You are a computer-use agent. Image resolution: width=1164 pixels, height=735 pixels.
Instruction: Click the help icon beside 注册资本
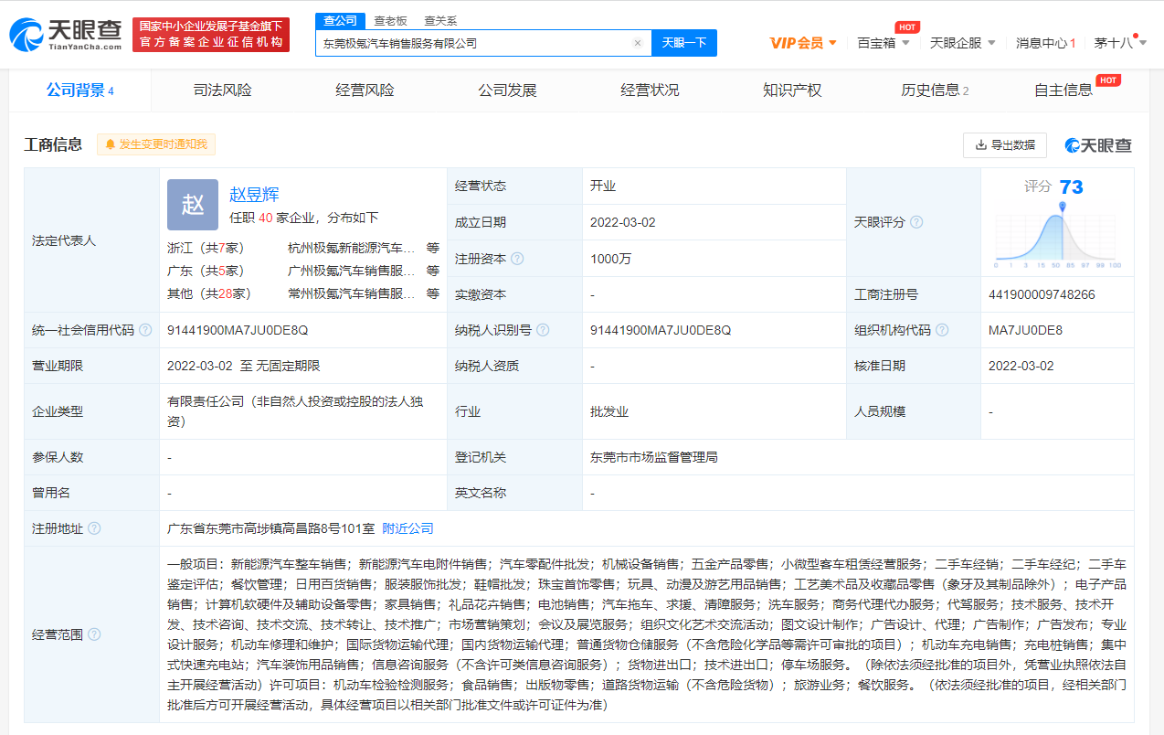518,259
